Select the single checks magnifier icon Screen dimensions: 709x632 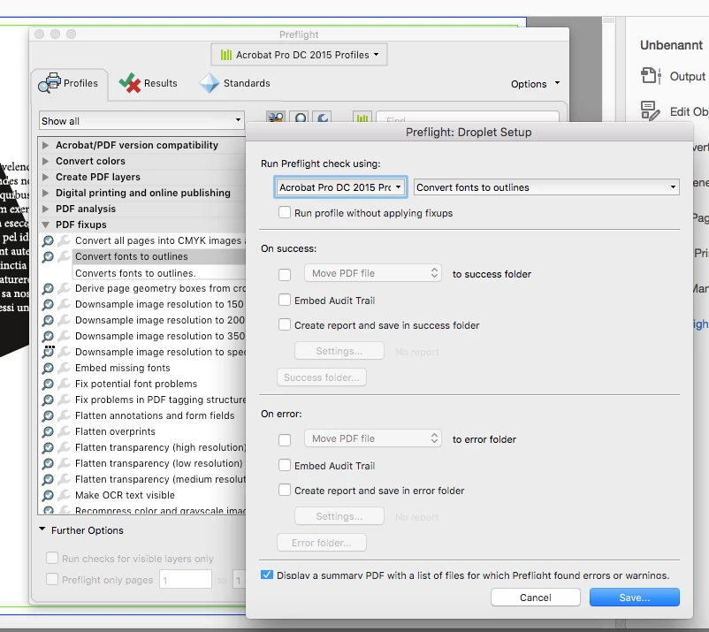[301, 118]
